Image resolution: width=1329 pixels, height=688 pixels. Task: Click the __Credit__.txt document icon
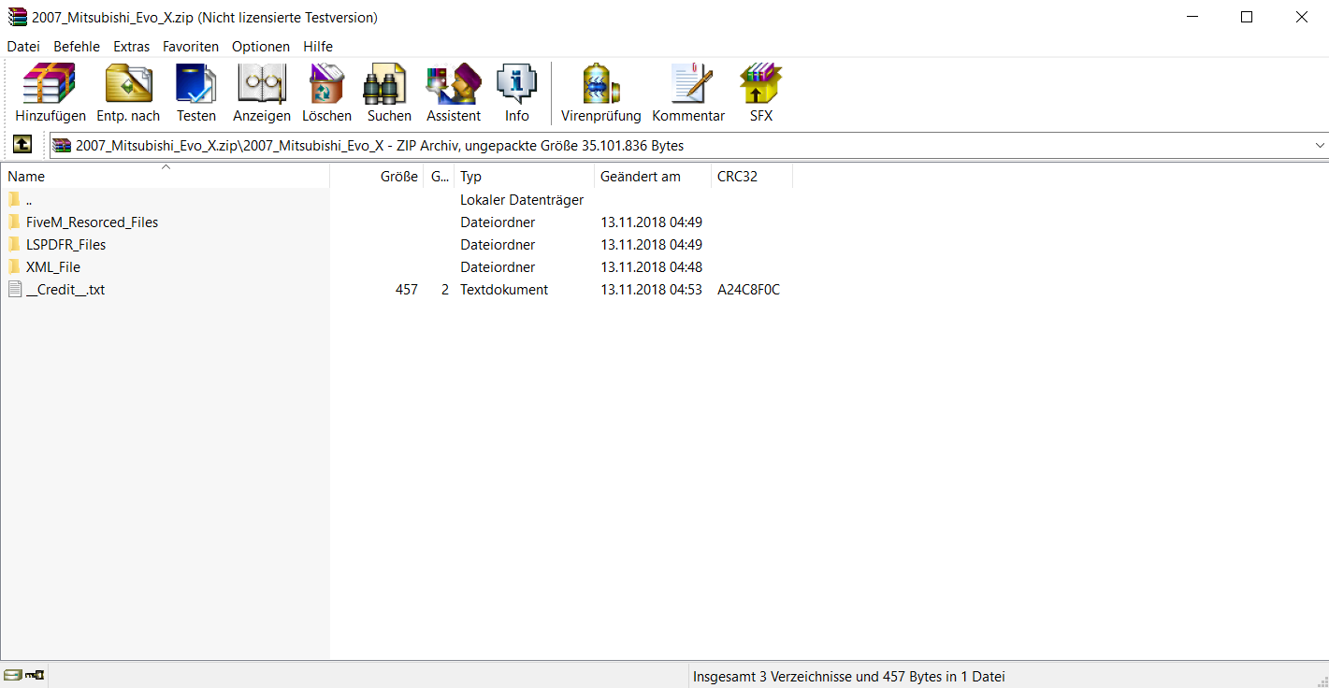pyautogui.click(x=14, y=289)
